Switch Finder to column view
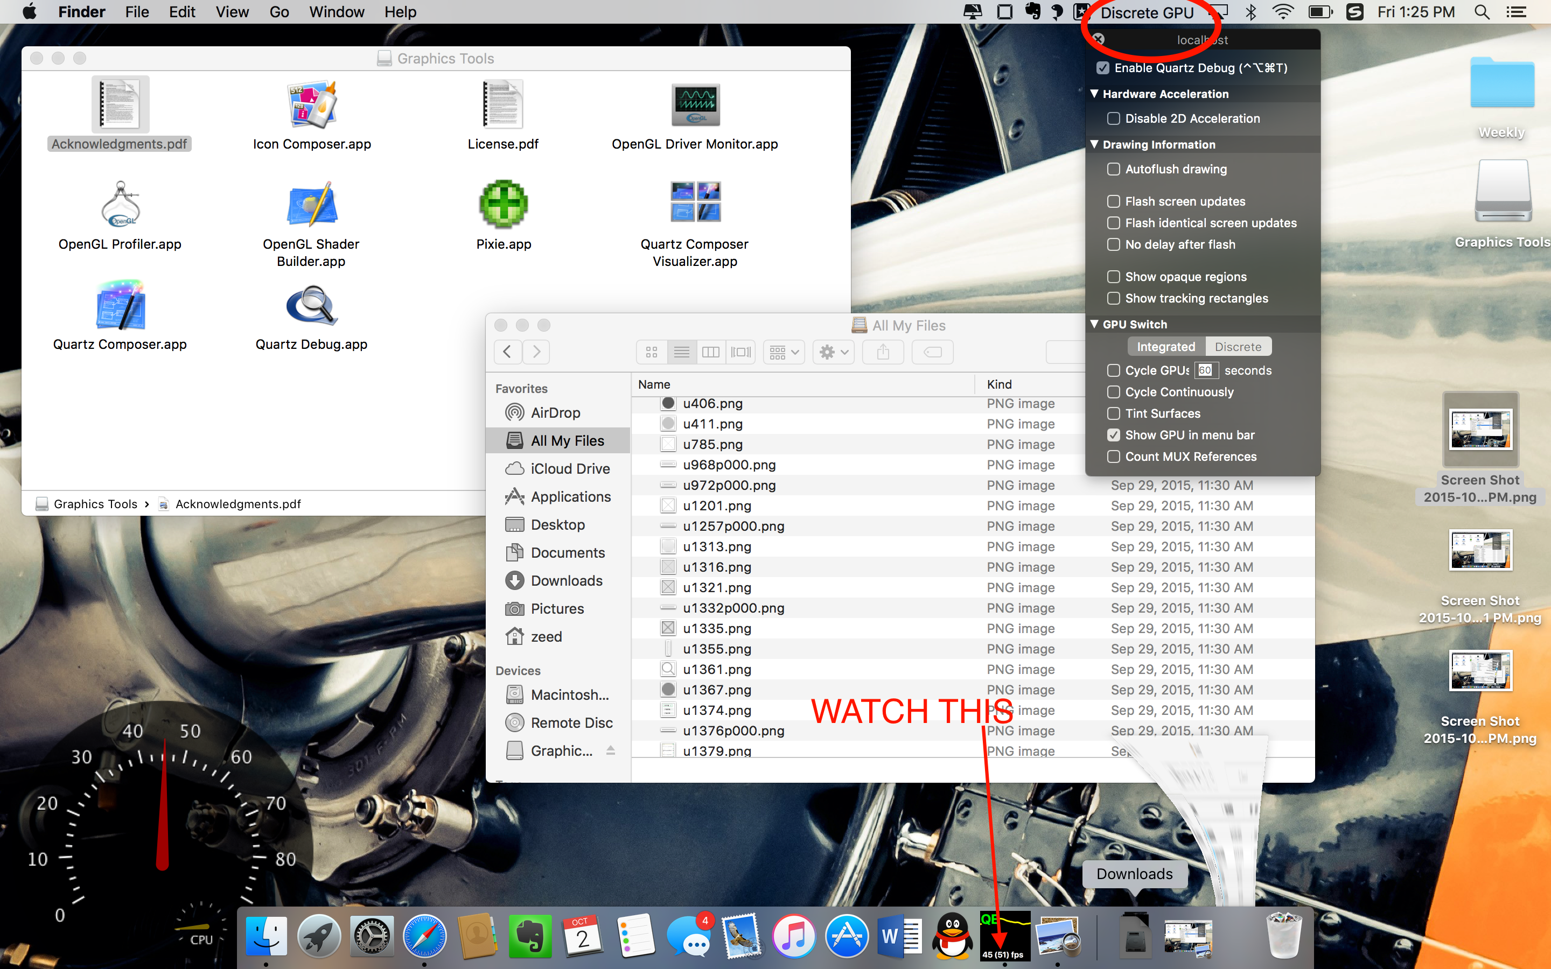Image resolution: width=1551 pixels, height=969 pixels. (710, 352)
